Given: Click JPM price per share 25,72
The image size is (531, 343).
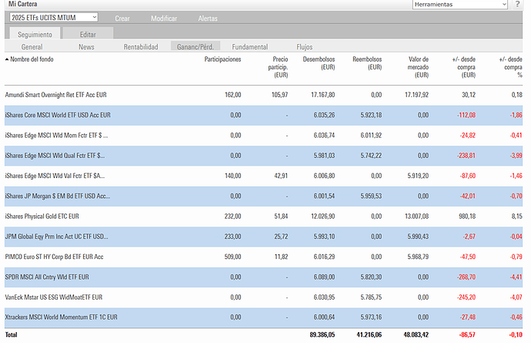Looking at the screenshot, I should (x=281, y=237).
